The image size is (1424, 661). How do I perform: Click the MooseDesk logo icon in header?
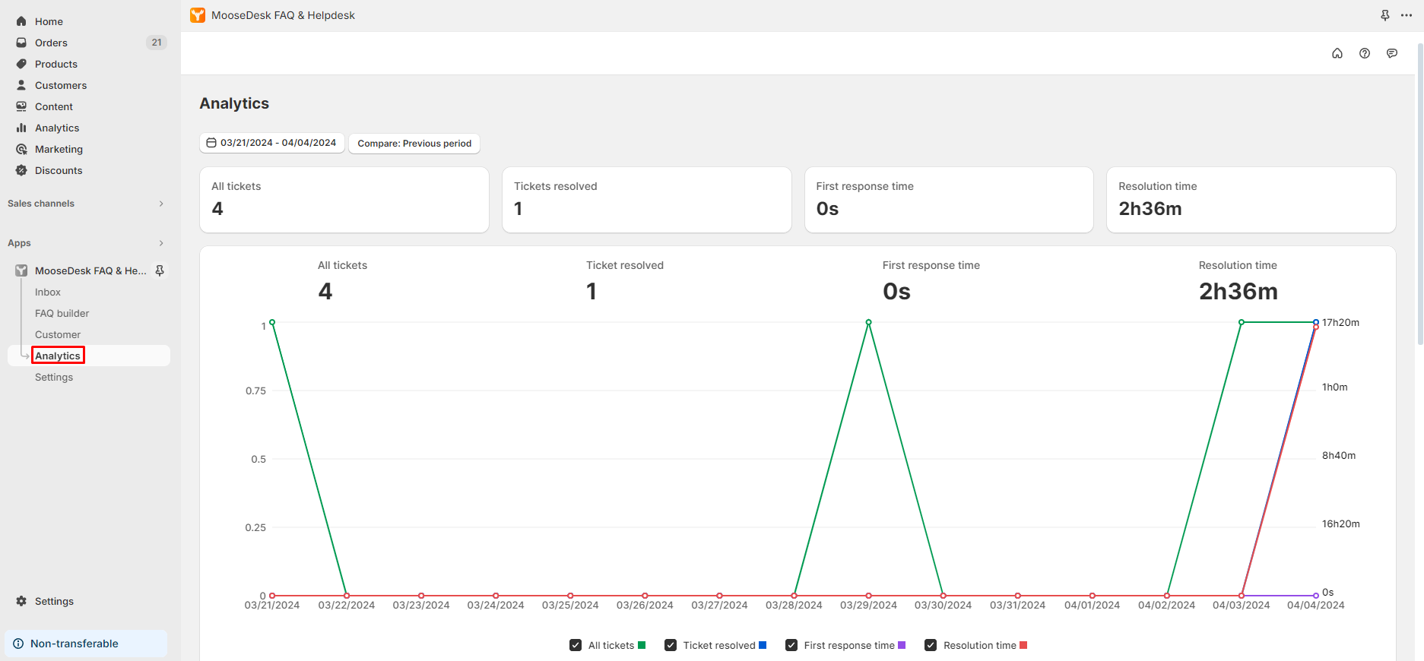click(x=198, y=15)
